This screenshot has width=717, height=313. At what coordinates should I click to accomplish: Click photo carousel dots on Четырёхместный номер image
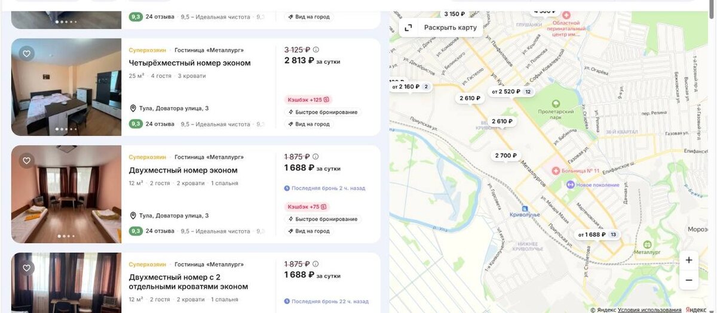click(x=66, y=129)
